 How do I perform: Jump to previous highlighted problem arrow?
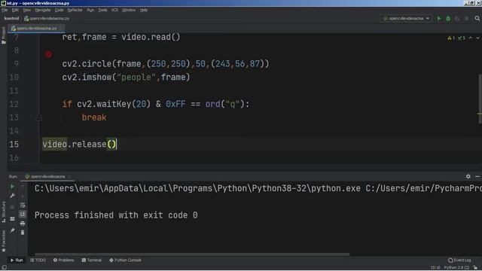pos(471,38)
